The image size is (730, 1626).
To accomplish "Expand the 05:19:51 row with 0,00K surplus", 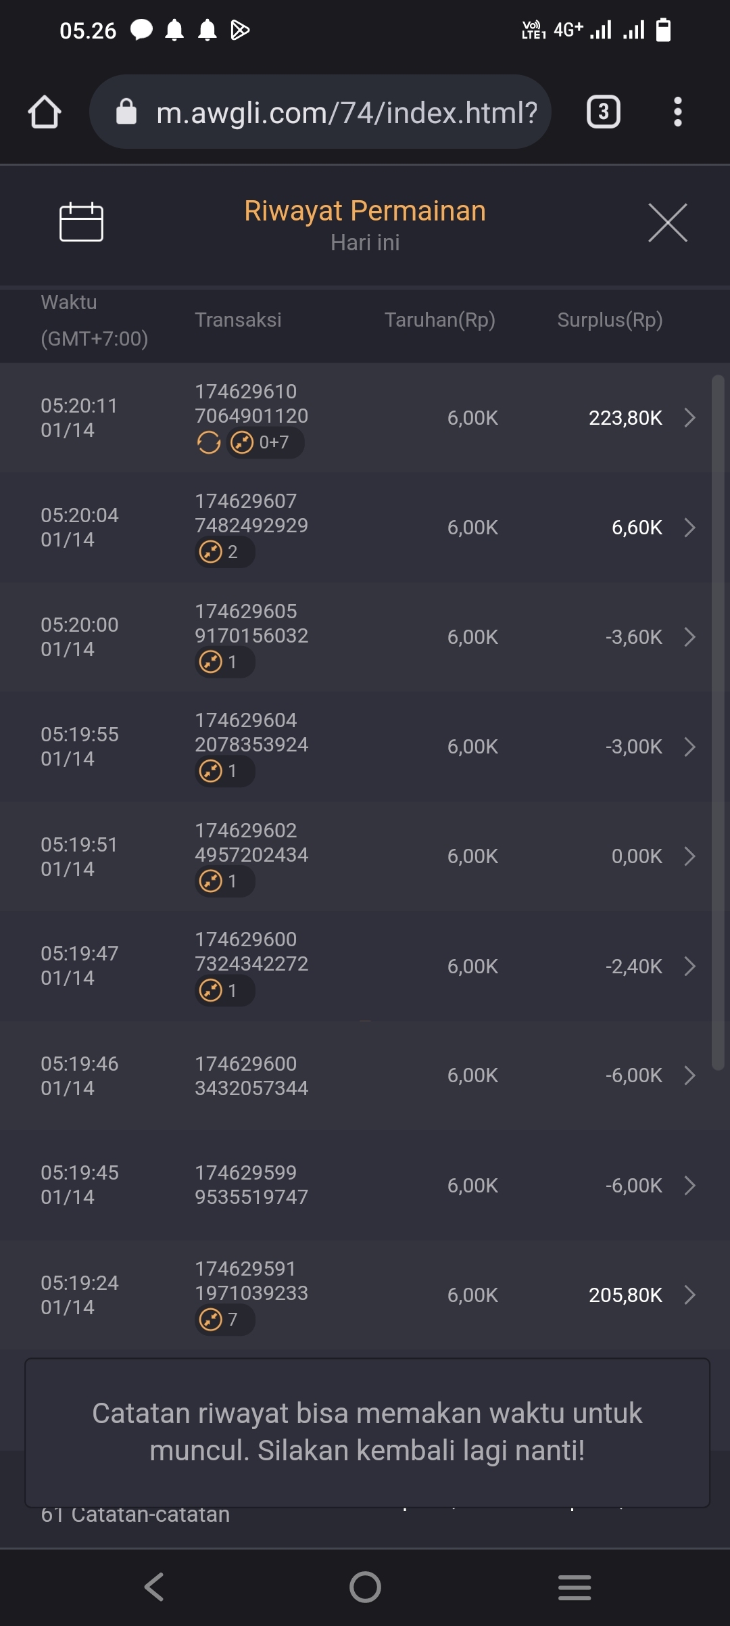I will point(689,856).
